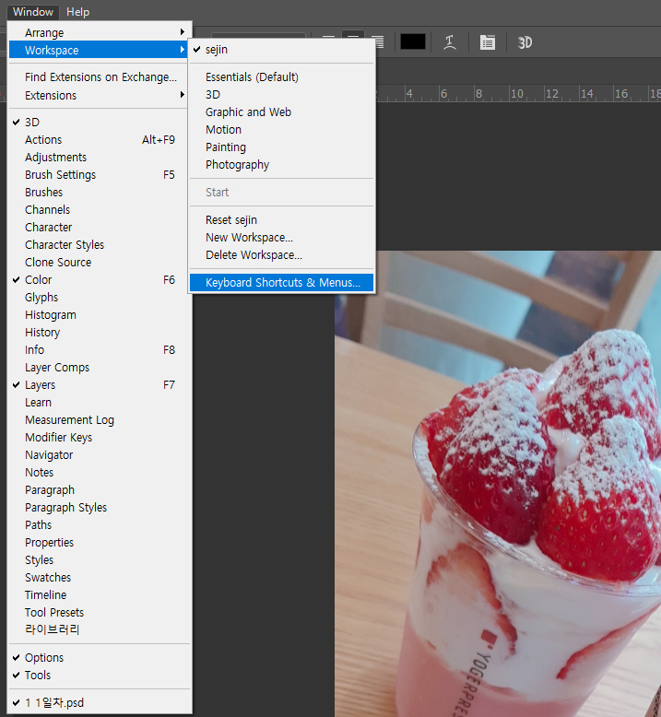The height and width of the screenshot is (717, 661).
Task: Switch to Graphic and Web workspace
Action: (282, 112)
